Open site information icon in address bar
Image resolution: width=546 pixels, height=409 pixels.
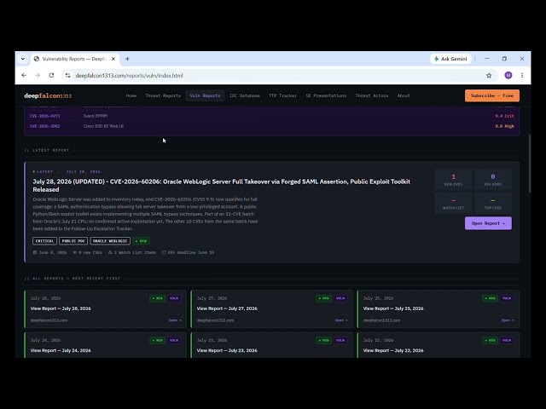[67, 76]
